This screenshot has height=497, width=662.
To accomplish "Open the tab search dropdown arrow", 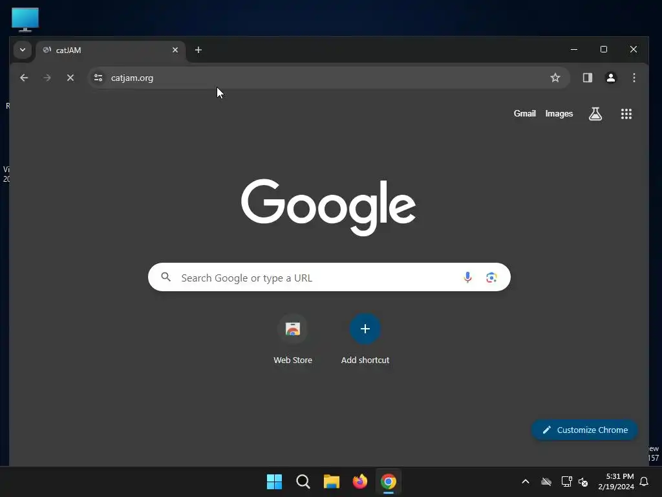I will click(x=23, y=50).
